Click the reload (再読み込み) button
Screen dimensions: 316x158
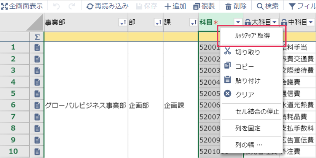pyautogui.click(x=90, y=6)
